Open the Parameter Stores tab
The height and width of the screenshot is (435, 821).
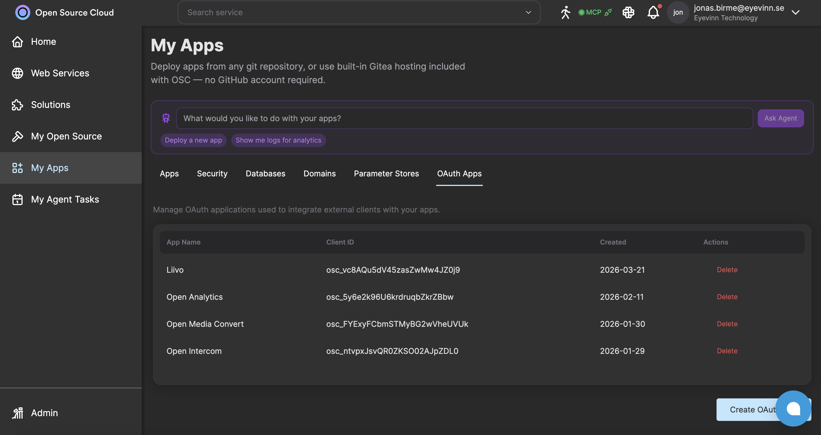coord(386,173)
